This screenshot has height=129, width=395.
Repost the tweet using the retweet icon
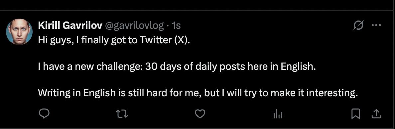coord(122,114)
